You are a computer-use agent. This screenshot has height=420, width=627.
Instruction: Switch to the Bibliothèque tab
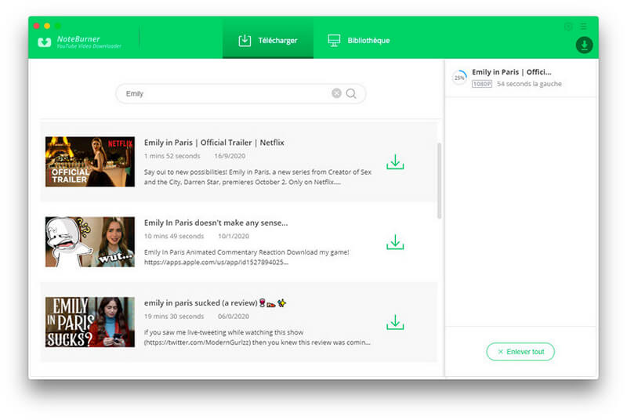click(x=359, y=40)
